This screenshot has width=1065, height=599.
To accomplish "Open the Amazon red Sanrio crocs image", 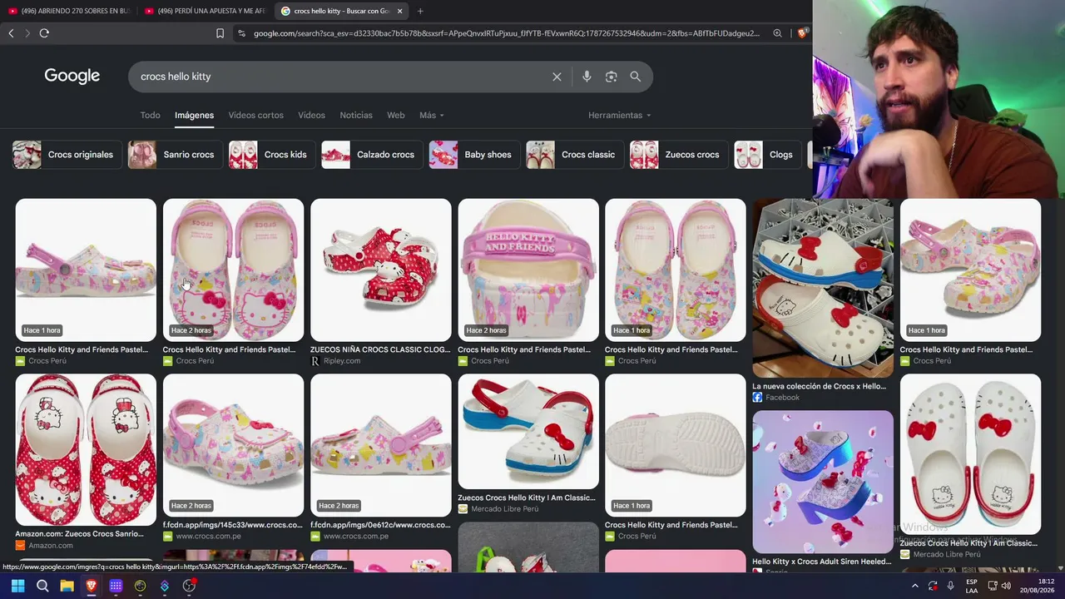I will pos(86,449).
